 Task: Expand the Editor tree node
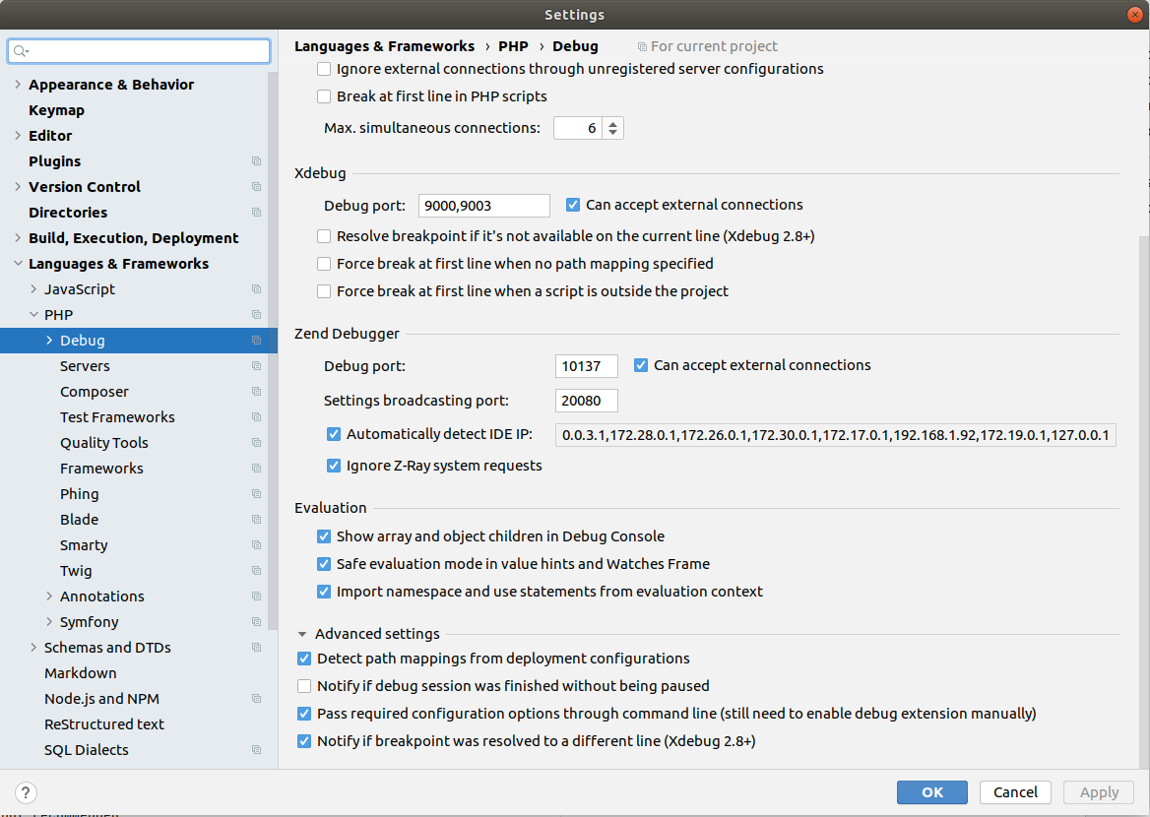click(18, 136)
